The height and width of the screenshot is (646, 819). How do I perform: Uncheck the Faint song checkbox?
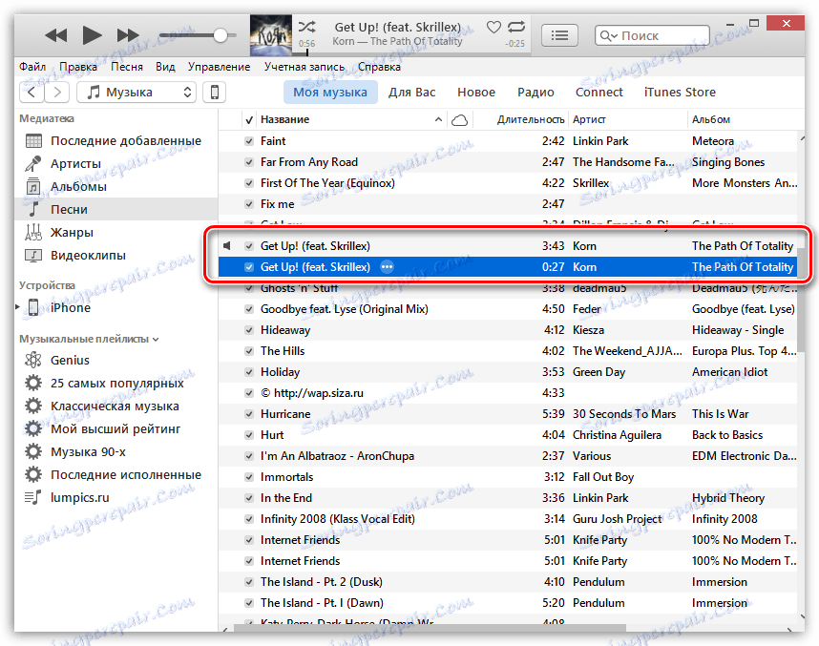point(249,141)
